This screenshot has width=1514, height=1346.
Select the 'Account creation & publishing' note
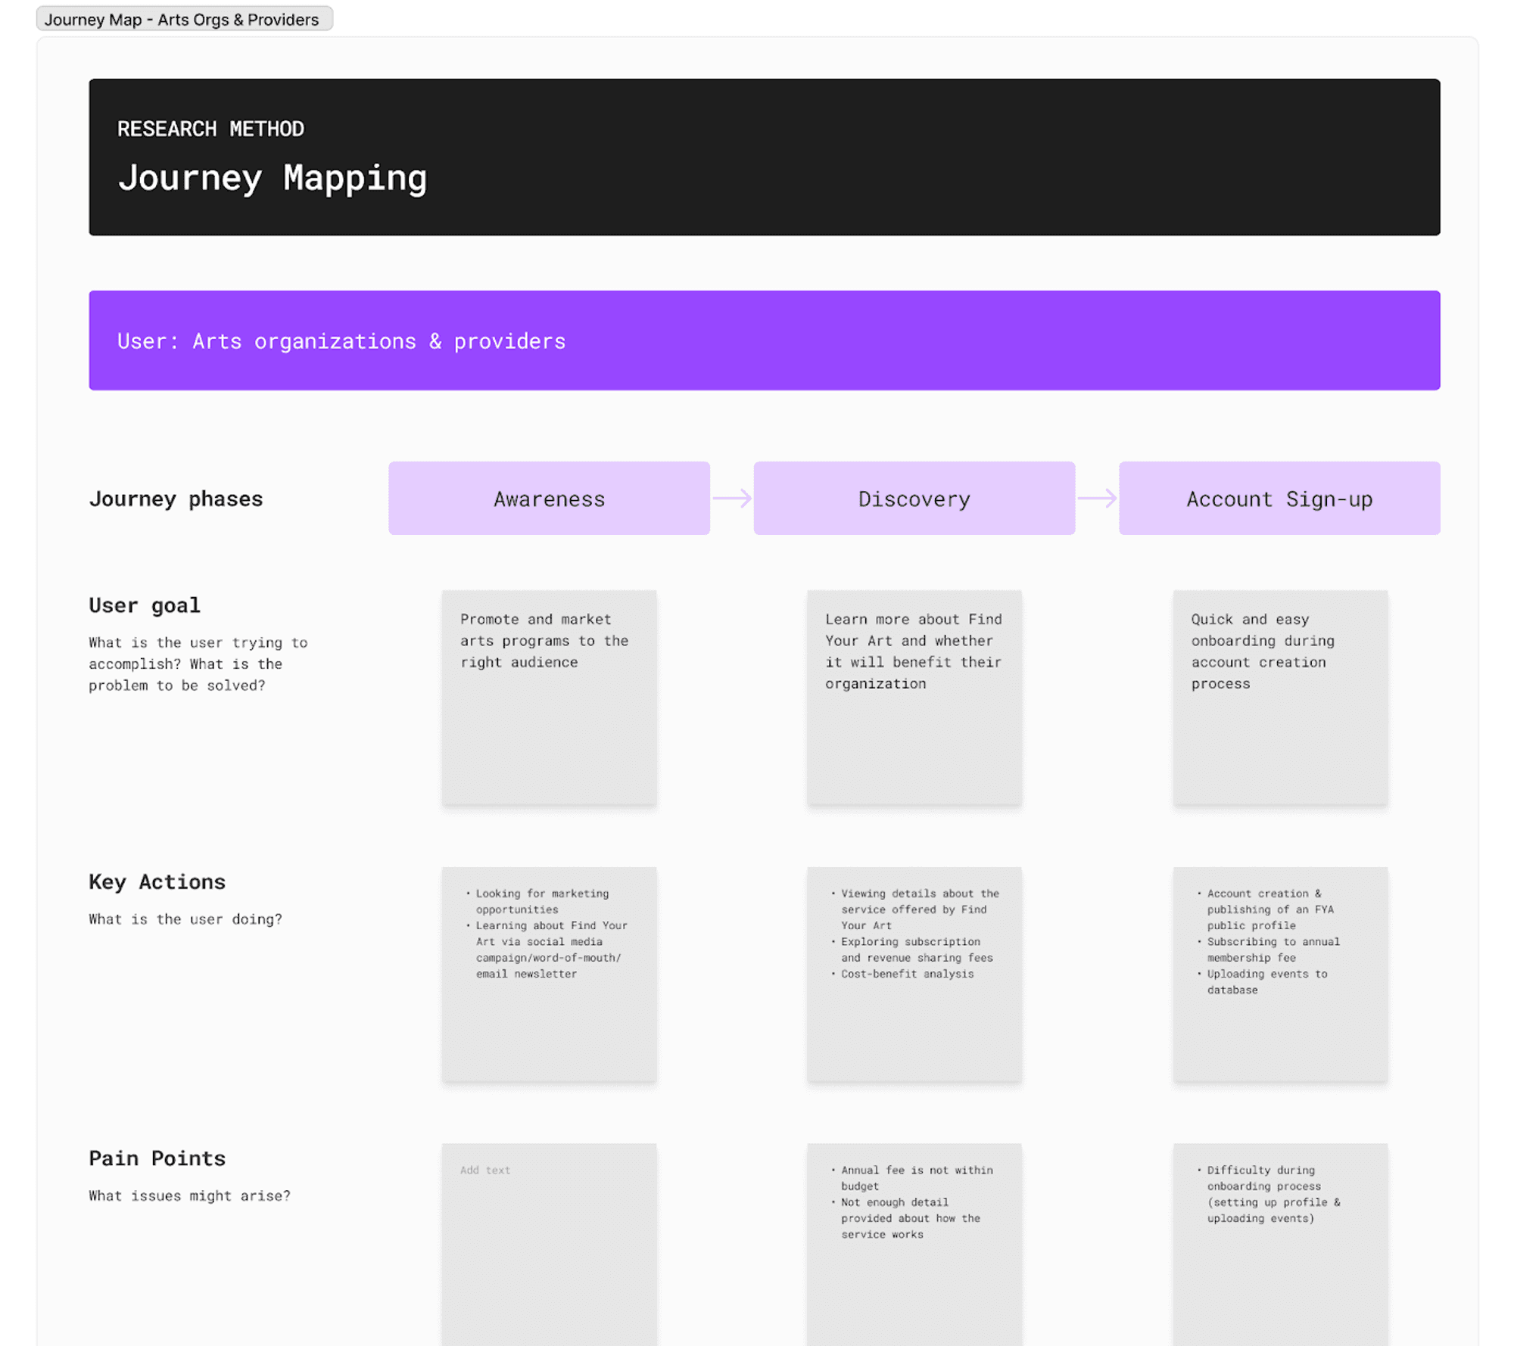(1279, 975)
